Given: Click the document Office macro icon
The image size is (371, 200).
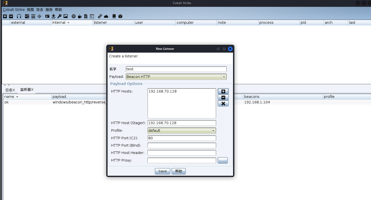Looking at the screenshot, I should [x=86, y=16].
